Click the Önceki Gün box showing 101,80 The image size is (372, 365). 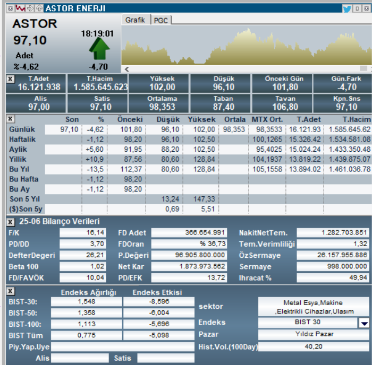pyautogui.click(x=282, y=83)
